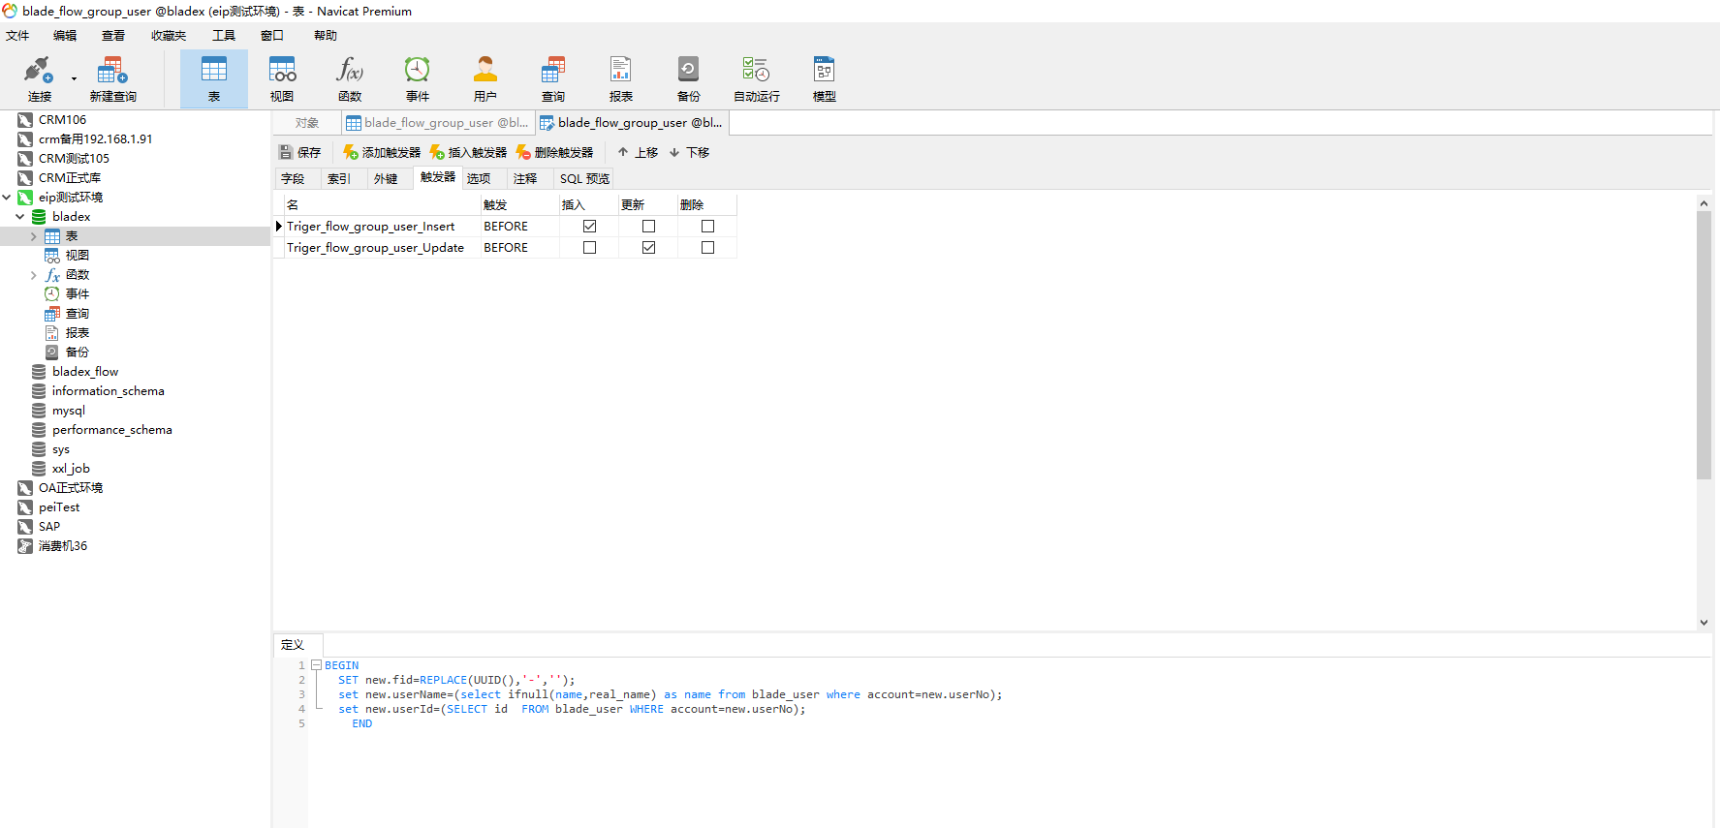This screenshot has width=1720, height=828.
Task: Switch to first blade_flow_group_user table tab
Action: [438, 123]
